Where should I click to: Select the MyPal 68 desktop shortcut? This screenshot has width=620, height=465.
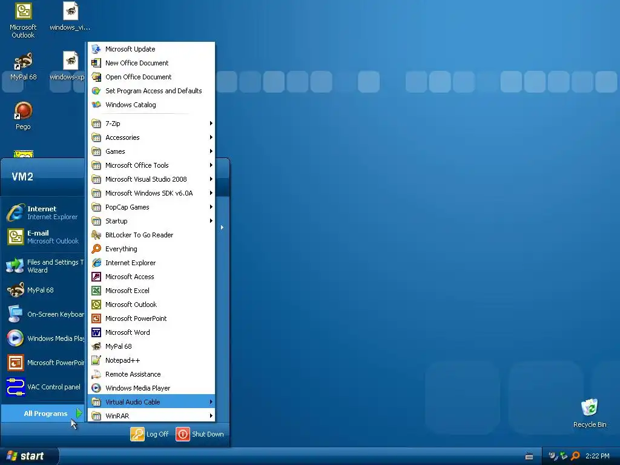pyautogui.click(x=23, y=66)
